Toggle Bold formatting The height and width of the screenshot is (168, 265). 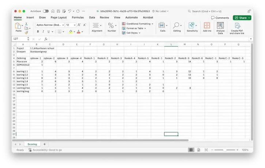tap(38, 31)
